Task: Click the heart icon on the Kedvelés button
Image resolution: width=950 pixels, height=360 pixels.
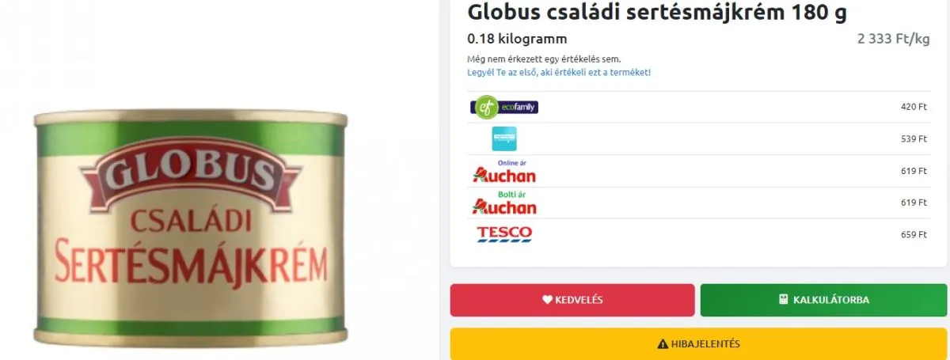Action: click(x=547, y=300)
